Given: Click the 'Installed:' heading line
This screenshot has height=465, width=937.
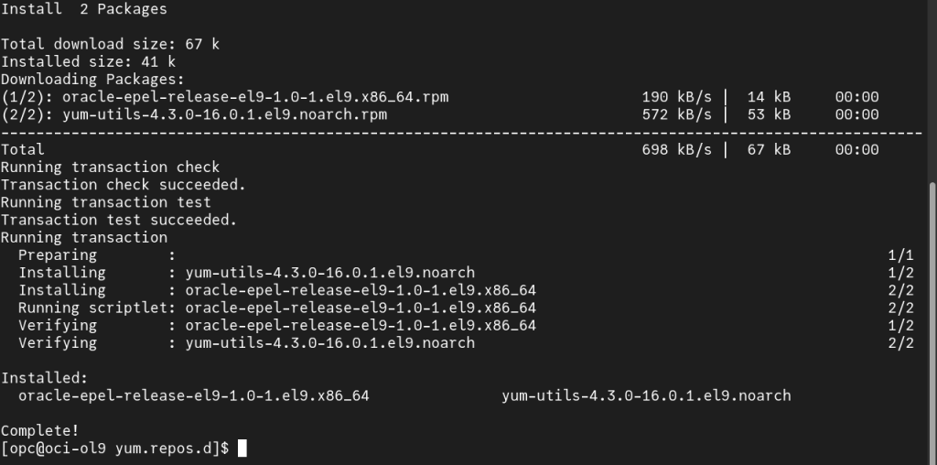Looking at the screenshot, I should tap(44, 377).
